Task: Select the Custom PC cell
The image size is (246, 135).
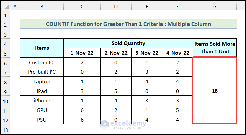Action: pos(42,62)
